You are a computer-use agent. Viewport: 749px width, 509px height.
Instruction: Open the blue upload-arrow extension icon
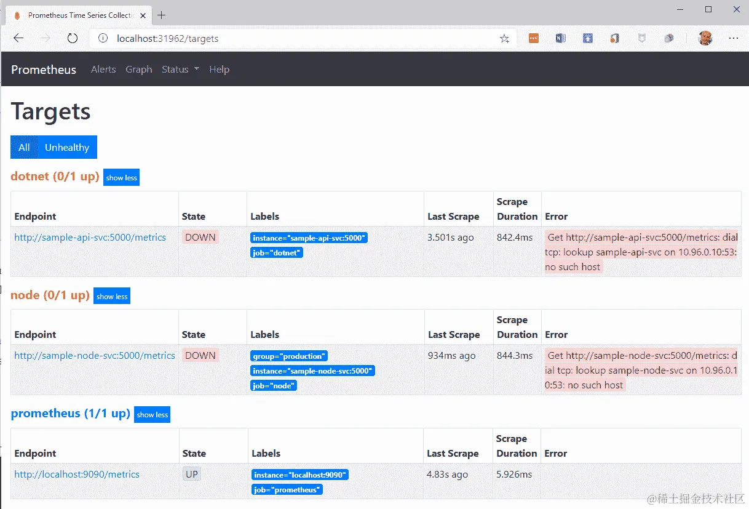point(588,38)
